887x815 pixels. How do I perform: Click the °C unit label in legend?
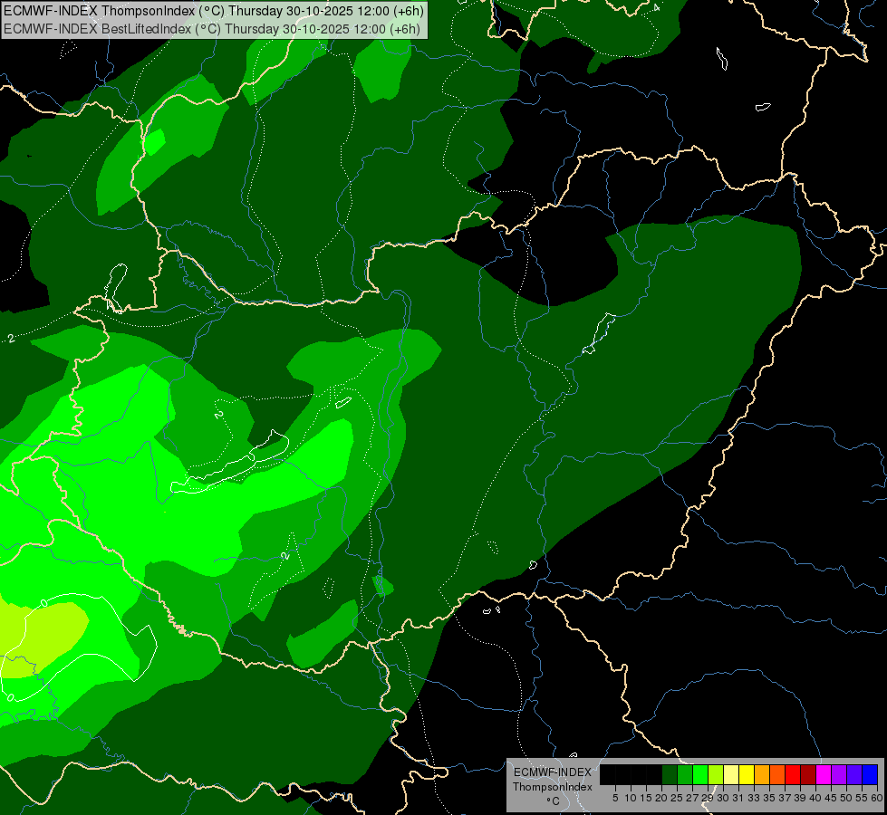coord(553,801)
